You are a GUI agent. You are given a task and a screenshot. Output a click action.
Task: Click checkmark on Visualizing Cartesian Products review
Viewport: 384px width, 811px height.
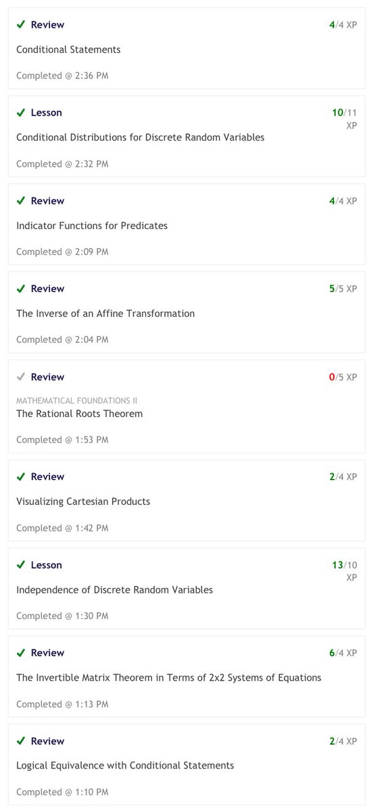[21, 476]
